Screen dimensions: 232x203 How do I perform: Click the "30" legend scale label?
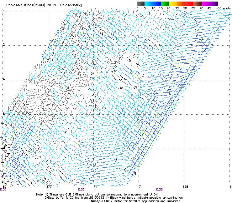click(185, 8)
